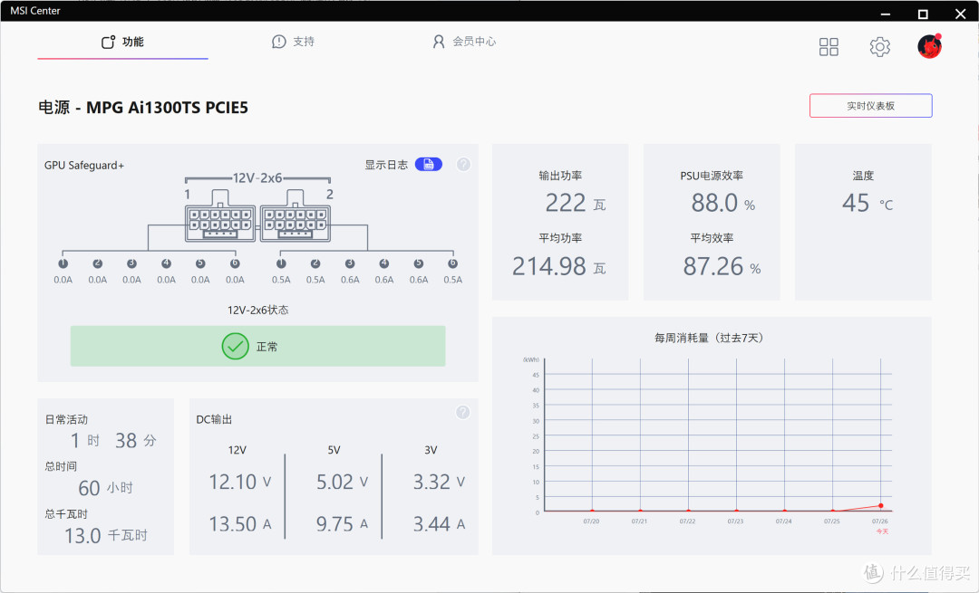This screenshot has width=979, height=593.
Task: Click the person icon beside 会员中心
Action: click(439, 42)
